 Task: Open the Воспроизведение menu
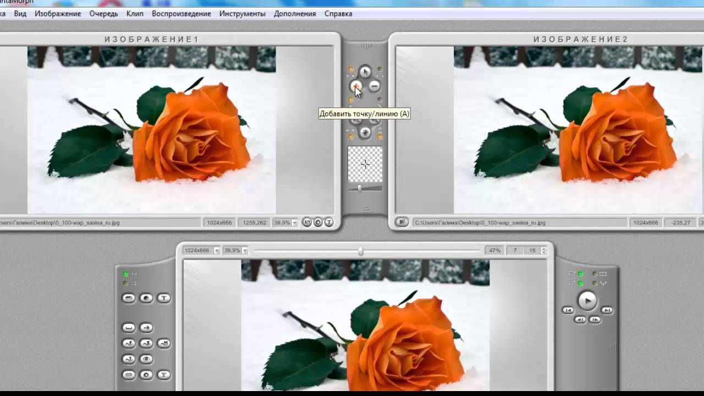pos(182,14)
